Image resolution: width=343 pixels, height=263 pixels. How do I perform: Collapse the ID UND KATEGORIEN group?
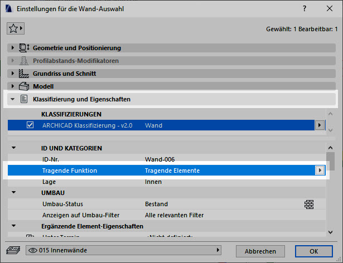[x=13, y=148]
